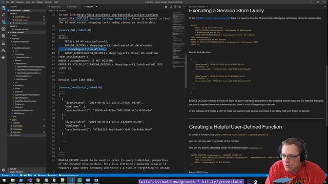Open the Search view in the activity bar
328x184 pixels.
[x=4, y=15]
